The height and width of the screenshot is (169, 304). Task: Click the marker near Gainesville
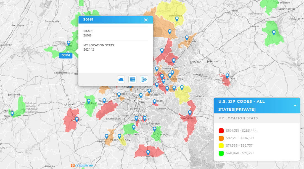(187, 37)
